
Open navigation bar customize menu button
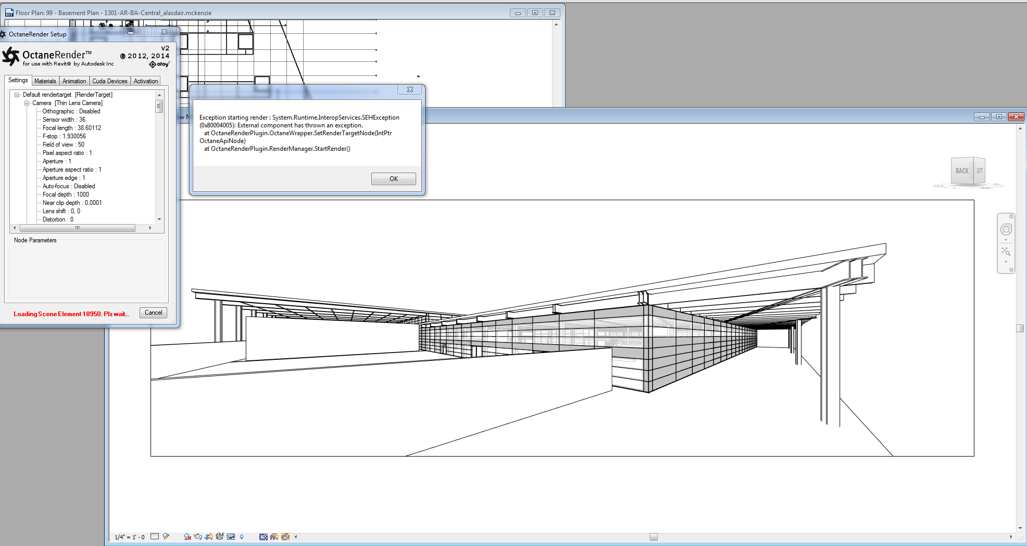click(x=1011, y=270)
